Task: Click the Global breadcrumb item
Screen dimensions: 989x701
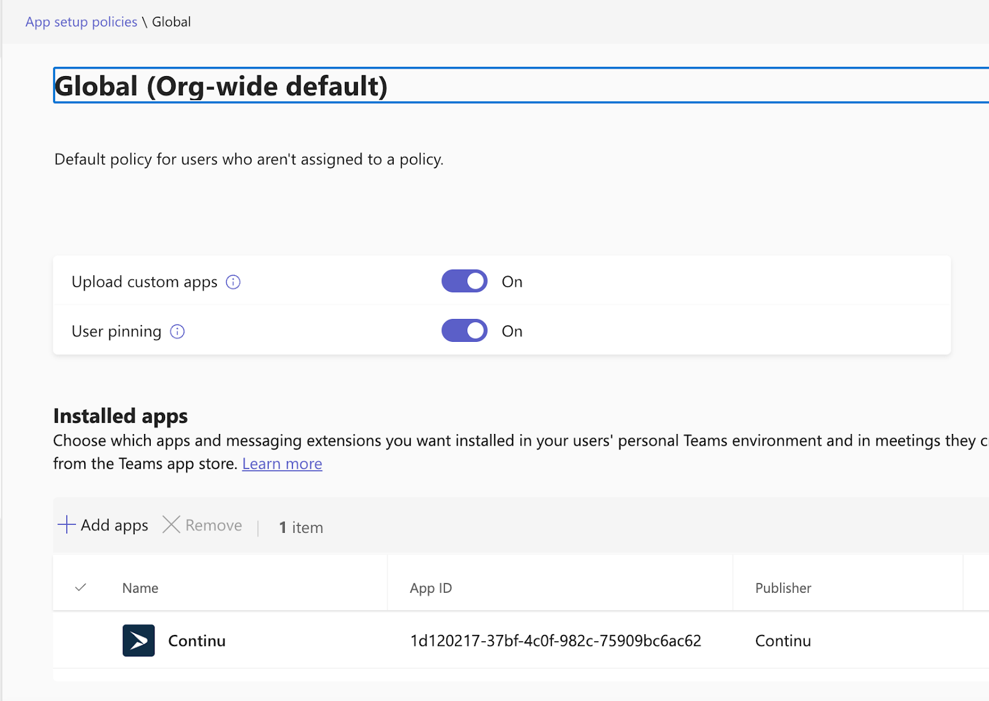Action: 171,22
